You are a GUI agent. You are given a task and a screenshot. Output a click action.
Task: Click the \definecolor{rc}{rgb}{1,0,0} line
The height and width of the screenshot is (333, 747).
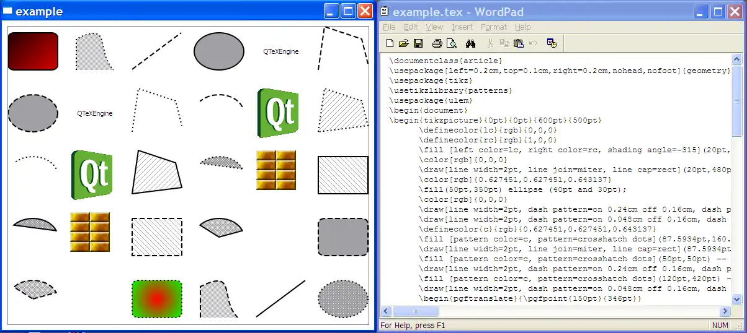tap(488, 140)
